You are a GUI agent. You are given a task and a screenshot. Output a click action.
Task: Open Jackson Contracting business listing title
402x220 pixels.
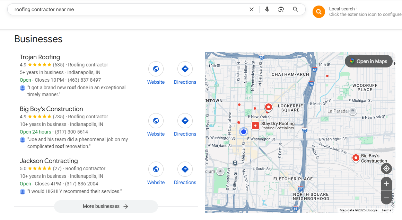coord(49,161)
